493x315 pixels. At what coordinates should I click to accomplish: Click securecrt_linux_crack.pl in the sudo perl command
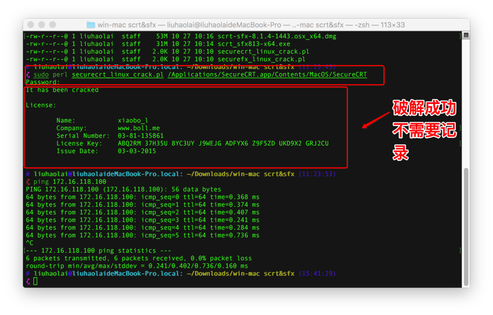coord(118,75)
